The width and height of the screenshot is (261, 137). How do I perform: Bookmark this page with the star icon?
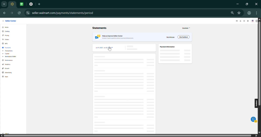(239, 13)
